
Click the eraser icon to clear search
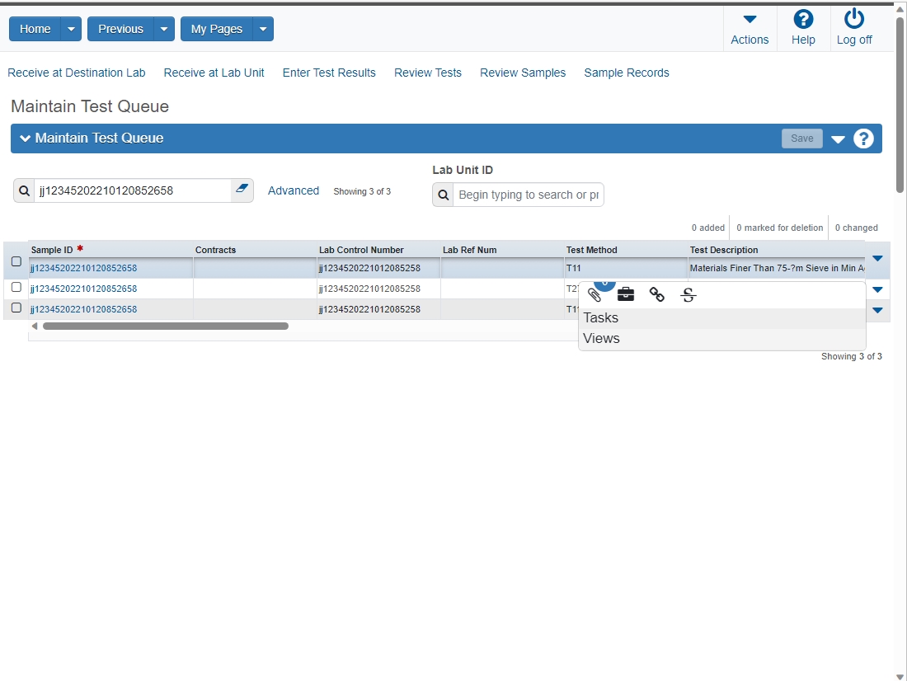point(242,189)
